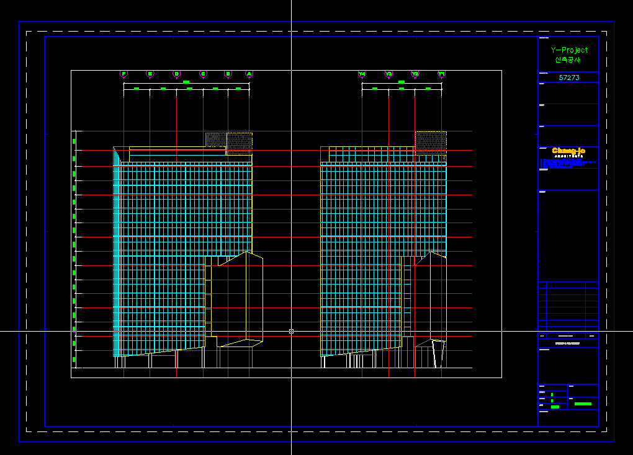Select top green dimension text above right elevation
The image size is (633, 455).
(x=402, y=82)
